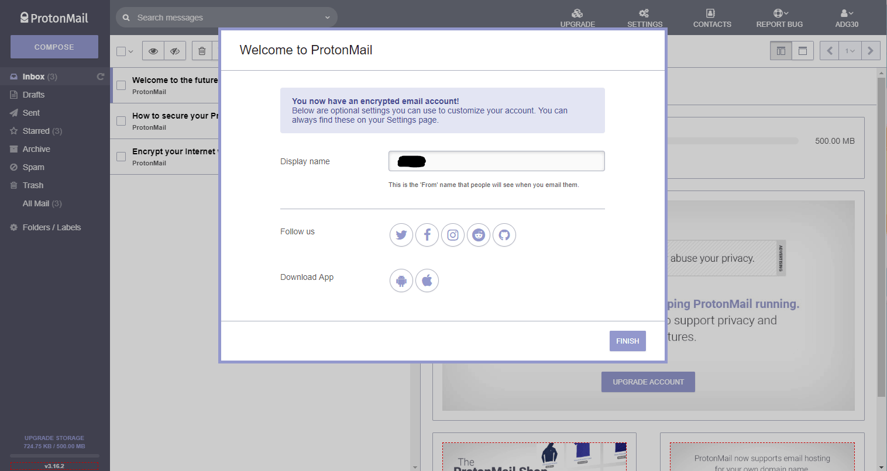Open the Trash folder
The image size is (887, 471).
[33, 185]
